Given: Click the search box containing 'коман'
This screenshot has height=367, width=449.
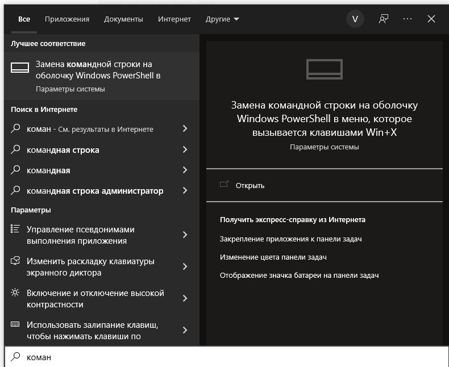Looking at the screenshot, I should point(227,357).
